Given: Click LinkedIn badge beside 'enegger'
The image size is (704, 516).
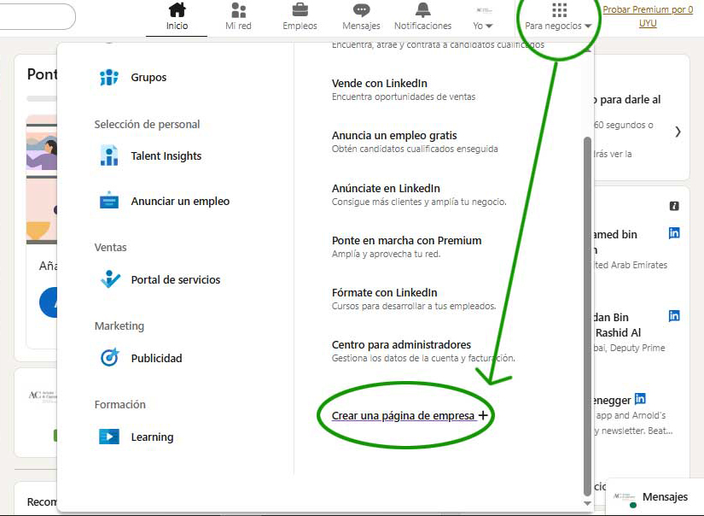Looking at the screenshot, I should [x=640, y=399].
